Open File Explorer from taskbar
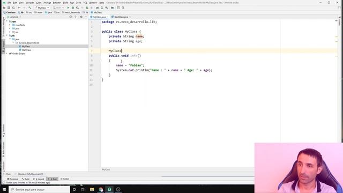 (x=92, y=189)
